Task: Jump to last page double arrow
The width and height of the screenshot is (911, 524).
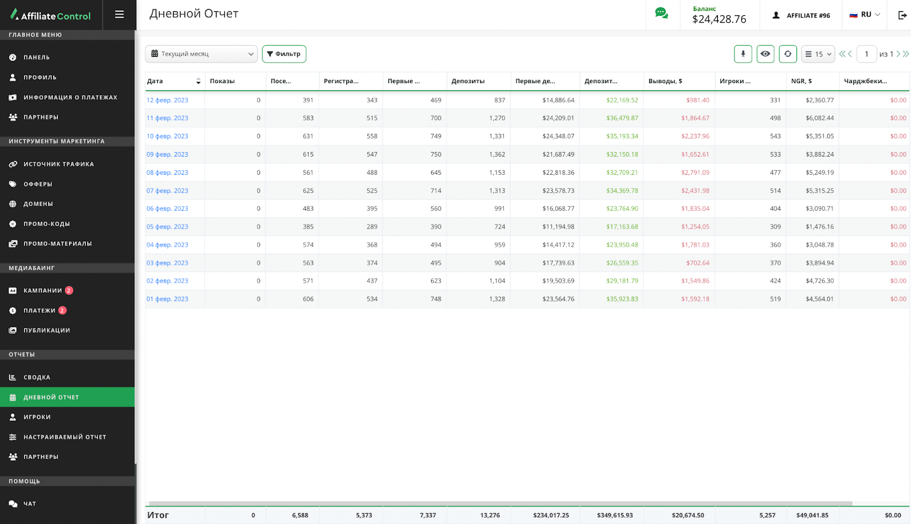Action: (906, 54)
